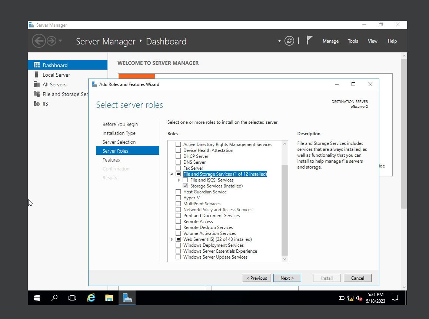Cancel the Add Roles wizard

tap(357, 278)
